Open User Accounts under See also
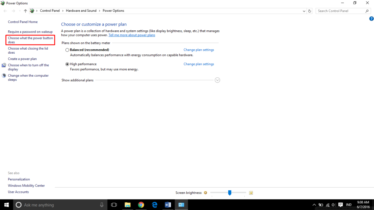This screenshot has width=374, height=210. (18, 192)
